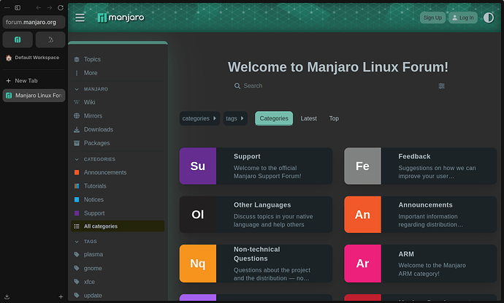Open the tags filter dropdown
The height and width of the screenshot is (303, 504).
(x=235, y=118)
